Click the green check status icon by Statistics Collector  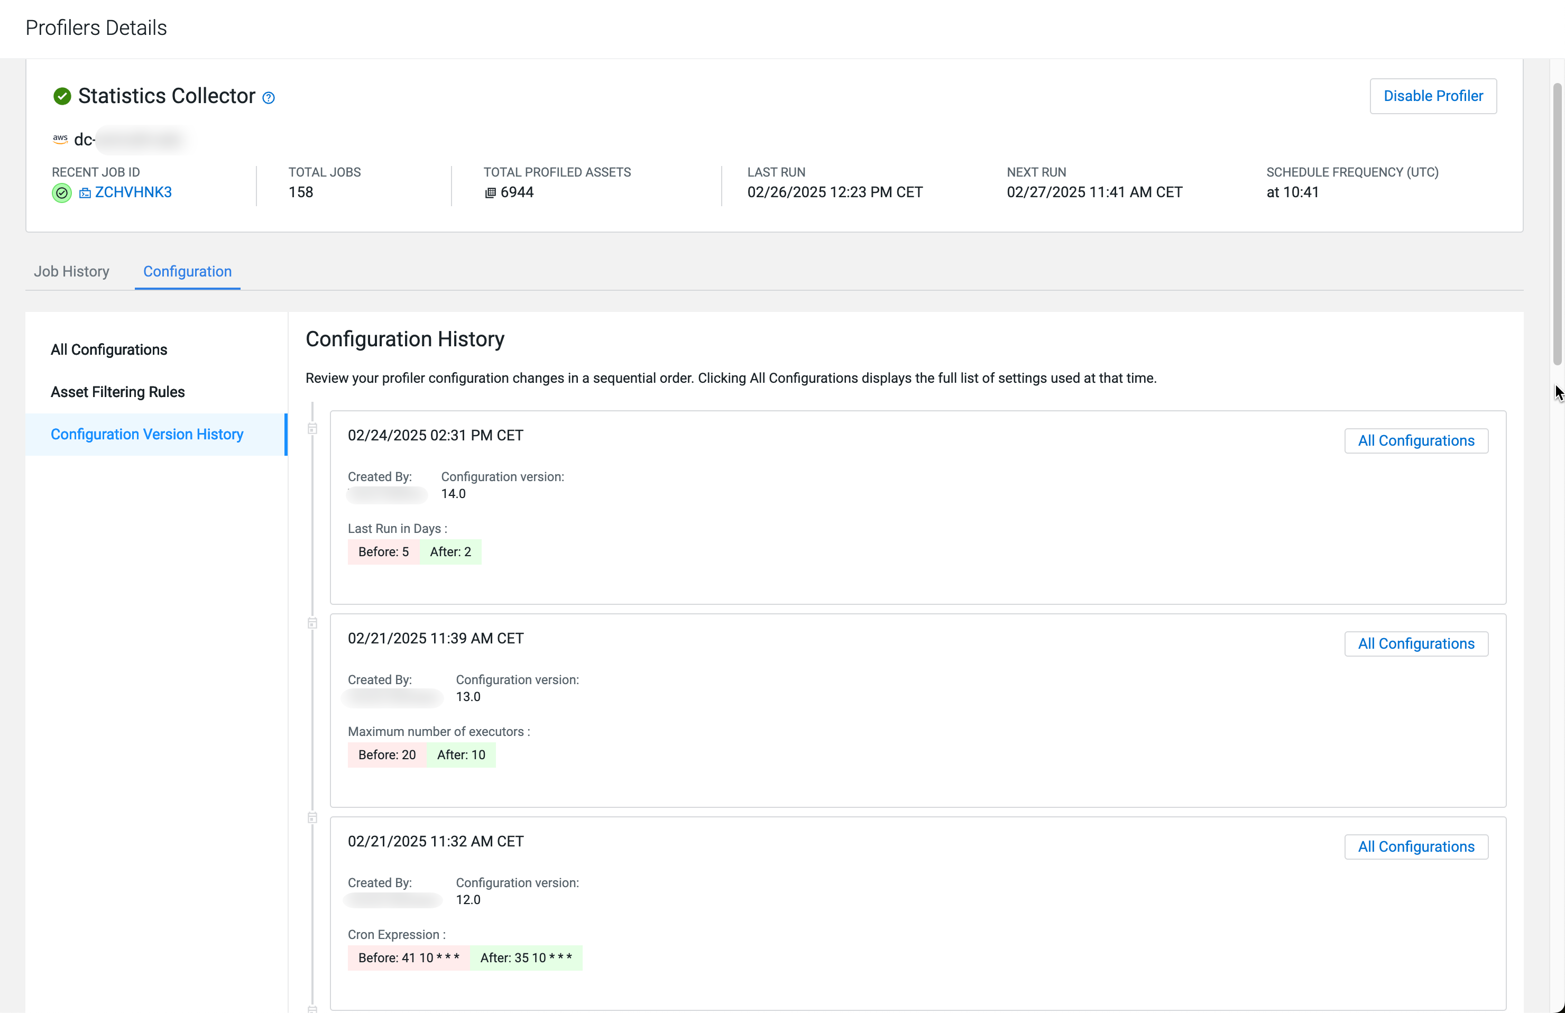(x=62, y=96)
